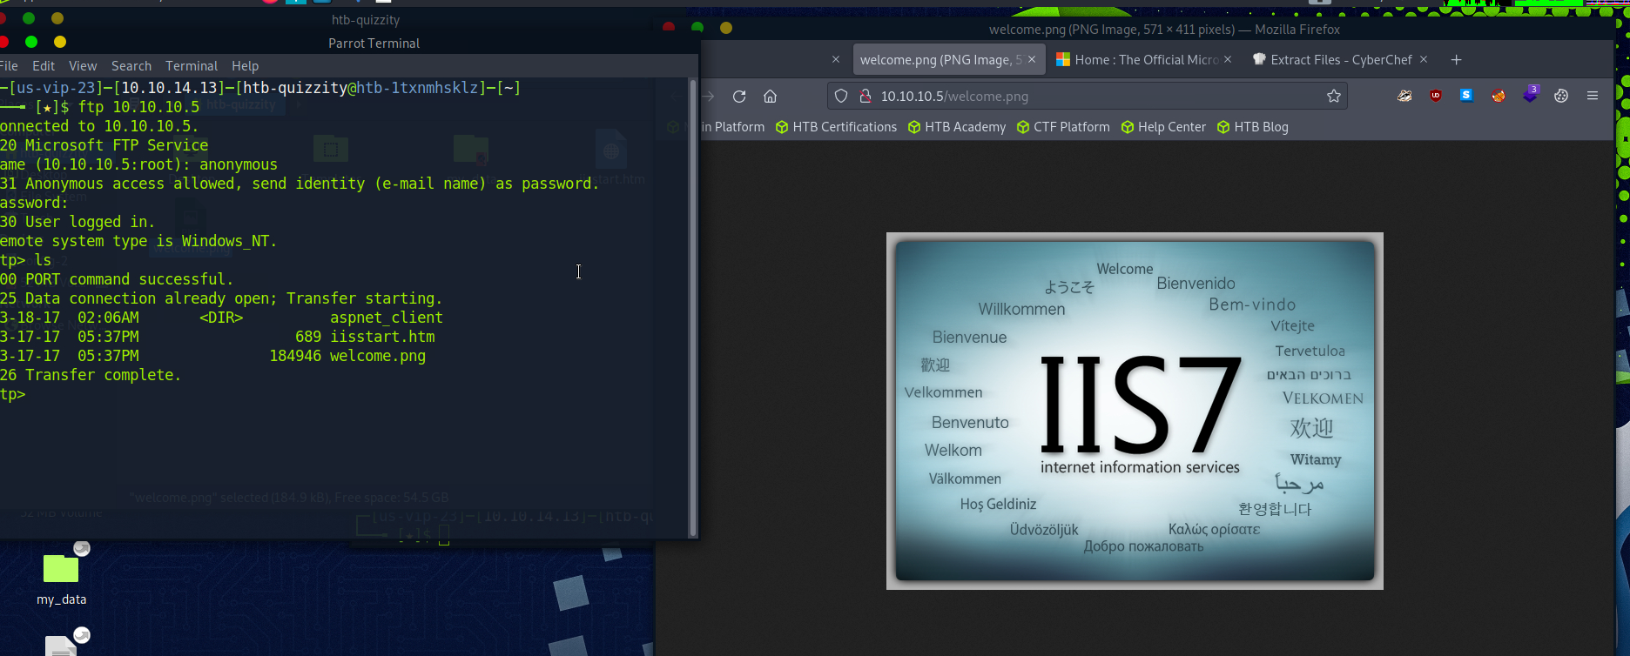Open the uBlock Origin extension icon
Viewport: 1630px width, 656px height.
(1436, 96)
